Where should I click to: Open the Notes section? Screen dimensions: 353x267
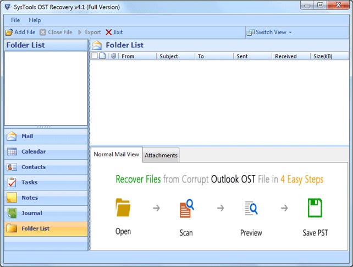[46, 198]
